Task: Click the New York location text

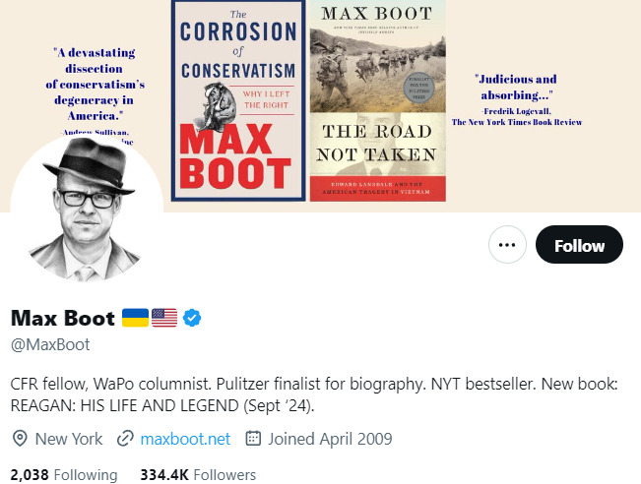Action: click(x=68, y=439)
